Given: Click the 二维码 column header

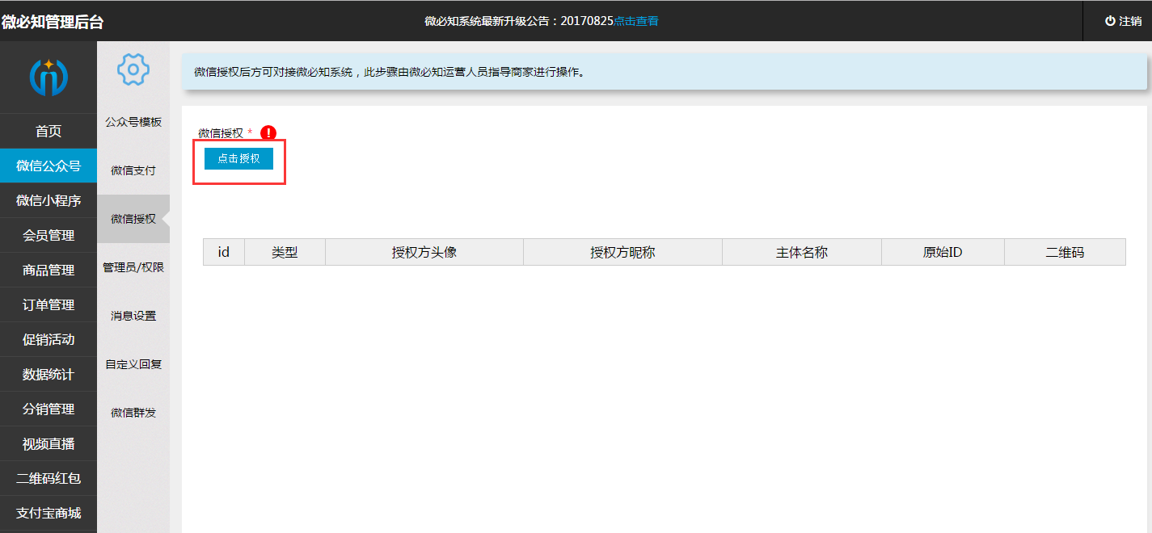Looking at the screenshot, I should 1065,252.
